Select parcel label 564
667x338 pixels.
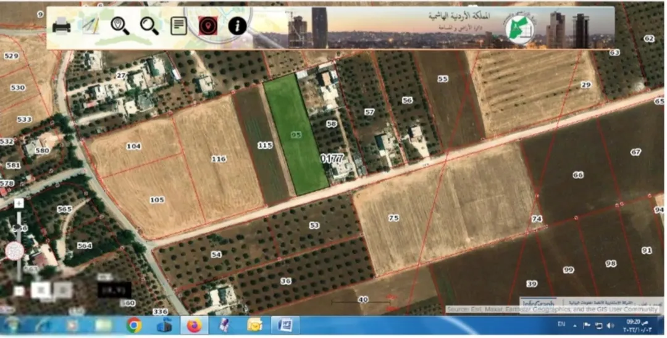click(x=84, y=246)
